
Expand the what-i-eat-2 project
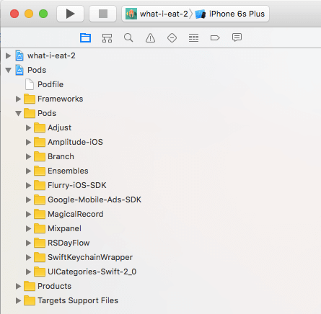pos(8,55)
